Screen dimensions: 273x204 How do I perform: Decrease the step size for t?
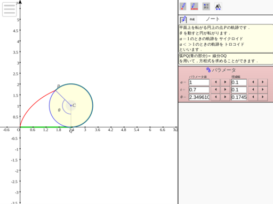coord(253,90)
